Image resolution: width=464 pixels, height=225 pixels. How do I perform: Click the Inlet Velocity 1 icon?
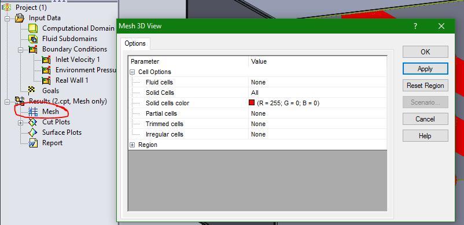click(46, 60)
